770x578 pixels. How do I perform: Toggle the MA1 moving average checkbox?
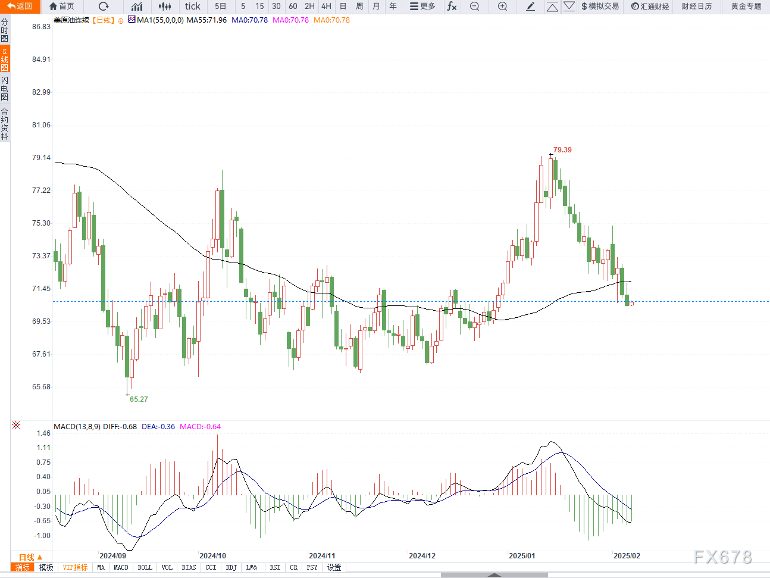(x=132, y=20)
